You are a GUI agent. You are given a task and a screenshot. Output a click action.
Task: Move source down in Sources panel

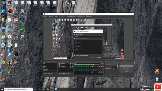coord(69,74)
